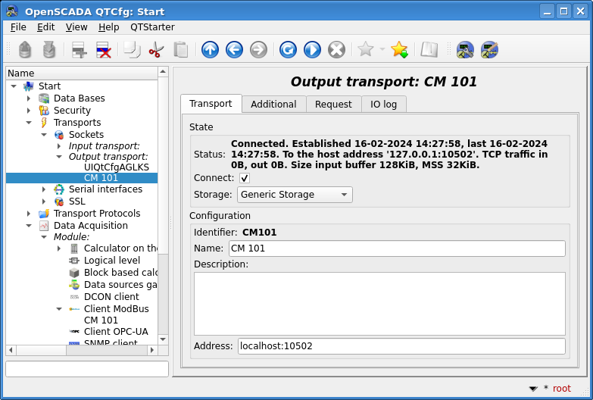The width and height of the screenshot is (593, 400).
Task: Click the blue Up navigation arrow
Action: coord(211,50)
